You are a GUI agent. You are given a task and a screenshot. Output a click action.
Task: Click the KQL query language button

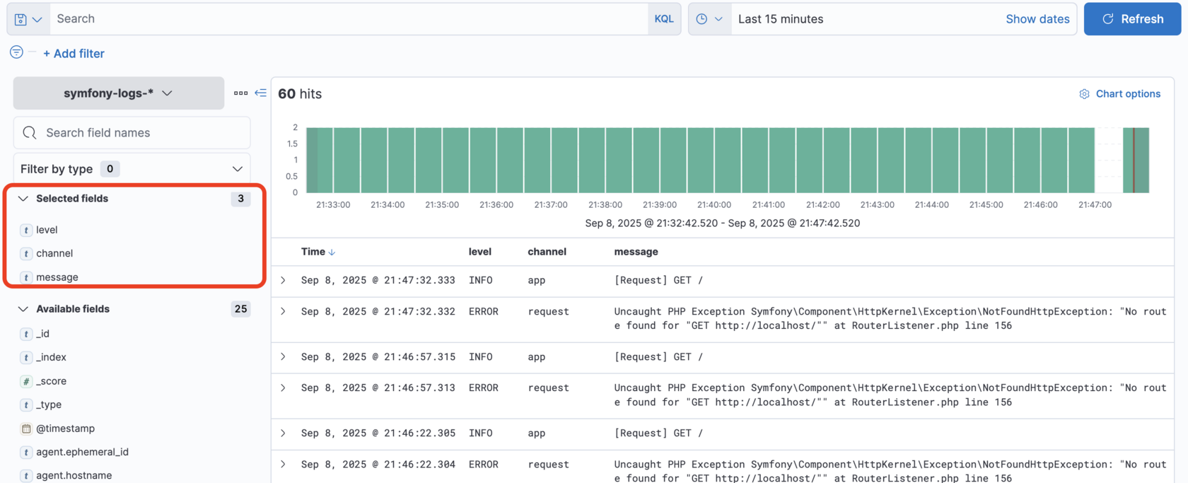click(663, 19)
